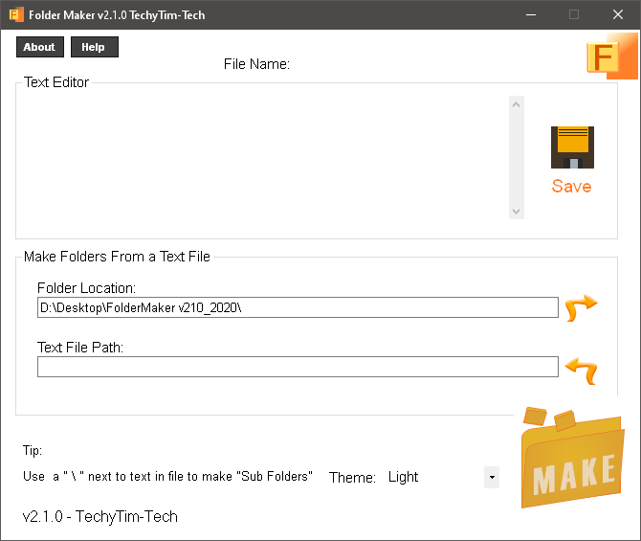Viewport: 641px width, 541px height.
Task: Click the floppy disk Save icon
Action: 572,147
